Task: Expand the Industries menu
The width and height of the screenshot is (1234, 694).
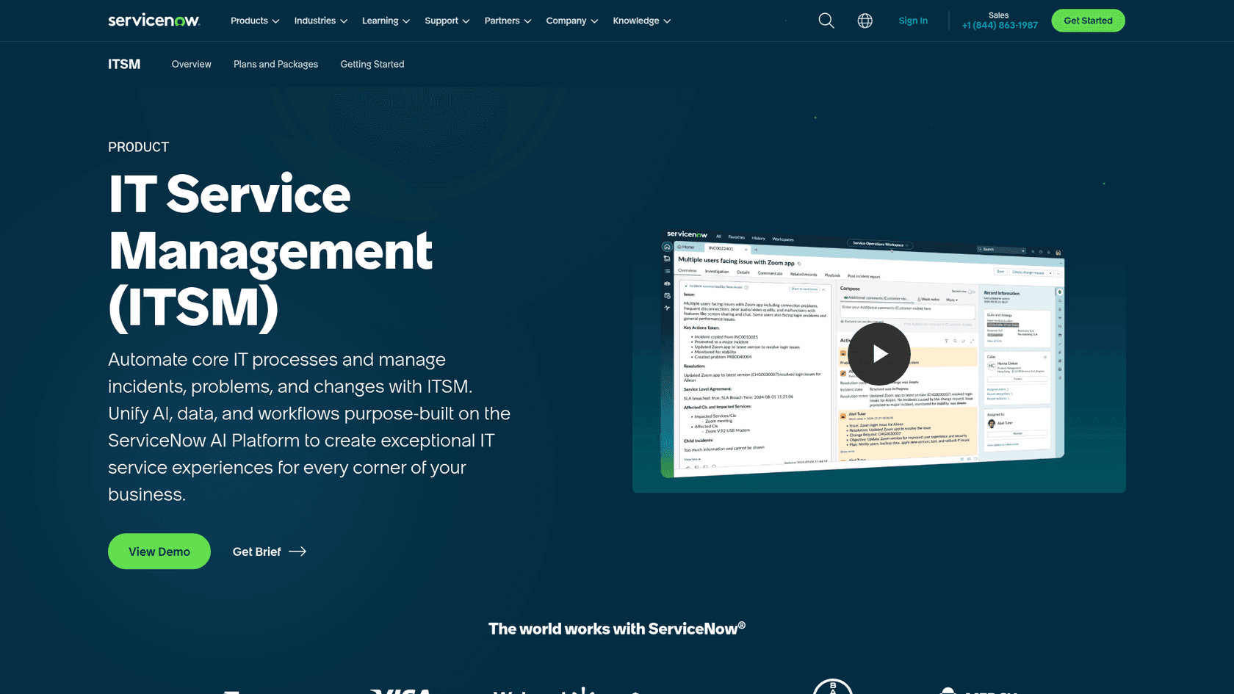Action: [321, 21]
